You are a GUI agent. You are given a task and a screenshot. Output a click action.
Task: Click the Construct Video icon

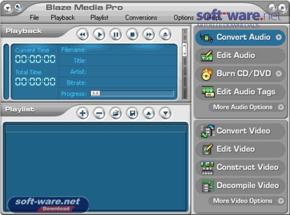pyautogui.click(x=207, y=168)
